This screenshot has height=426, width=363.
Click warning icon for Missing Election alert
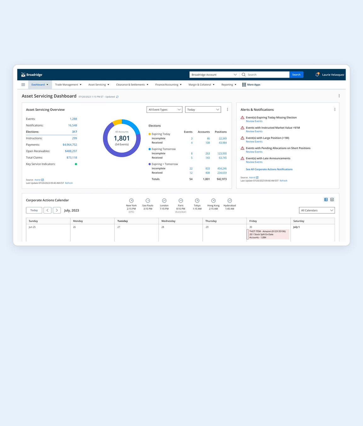coord(242,118)
